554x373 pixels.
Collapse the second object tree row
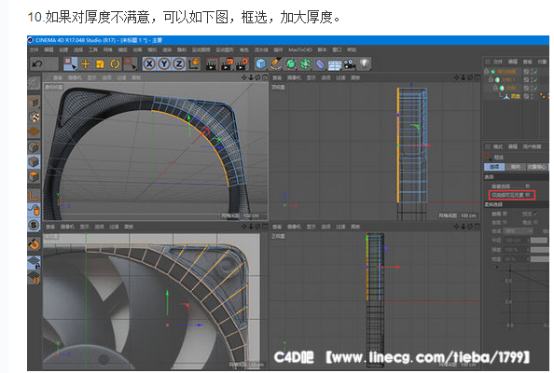click(492, 80)
